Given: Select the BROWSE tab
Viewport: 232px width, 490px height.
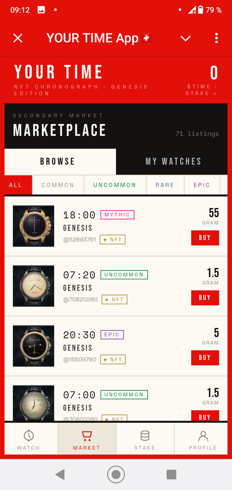Looking at the screenshot, I should tap(58, 161).
